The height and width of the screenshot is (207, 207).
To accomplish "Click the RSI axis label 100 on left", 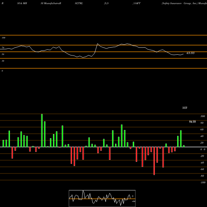I will point(3,38).
